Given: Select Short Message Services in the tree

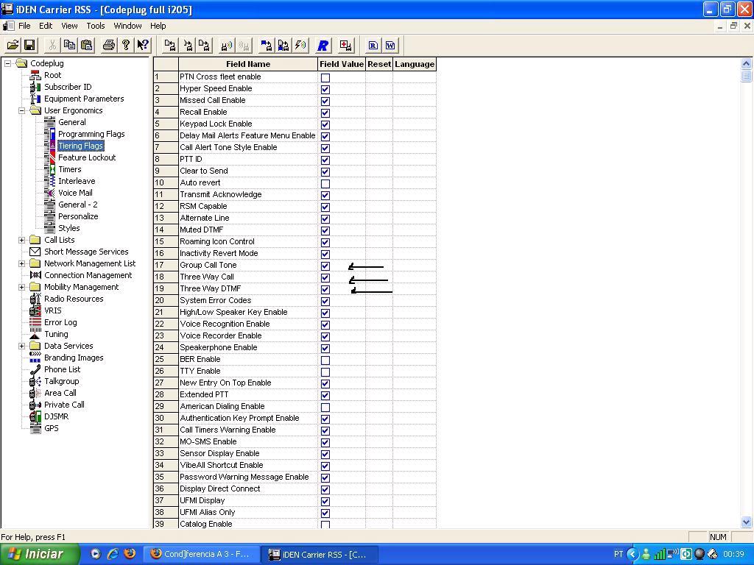Looking at the screenshot, I should [87, 252].
